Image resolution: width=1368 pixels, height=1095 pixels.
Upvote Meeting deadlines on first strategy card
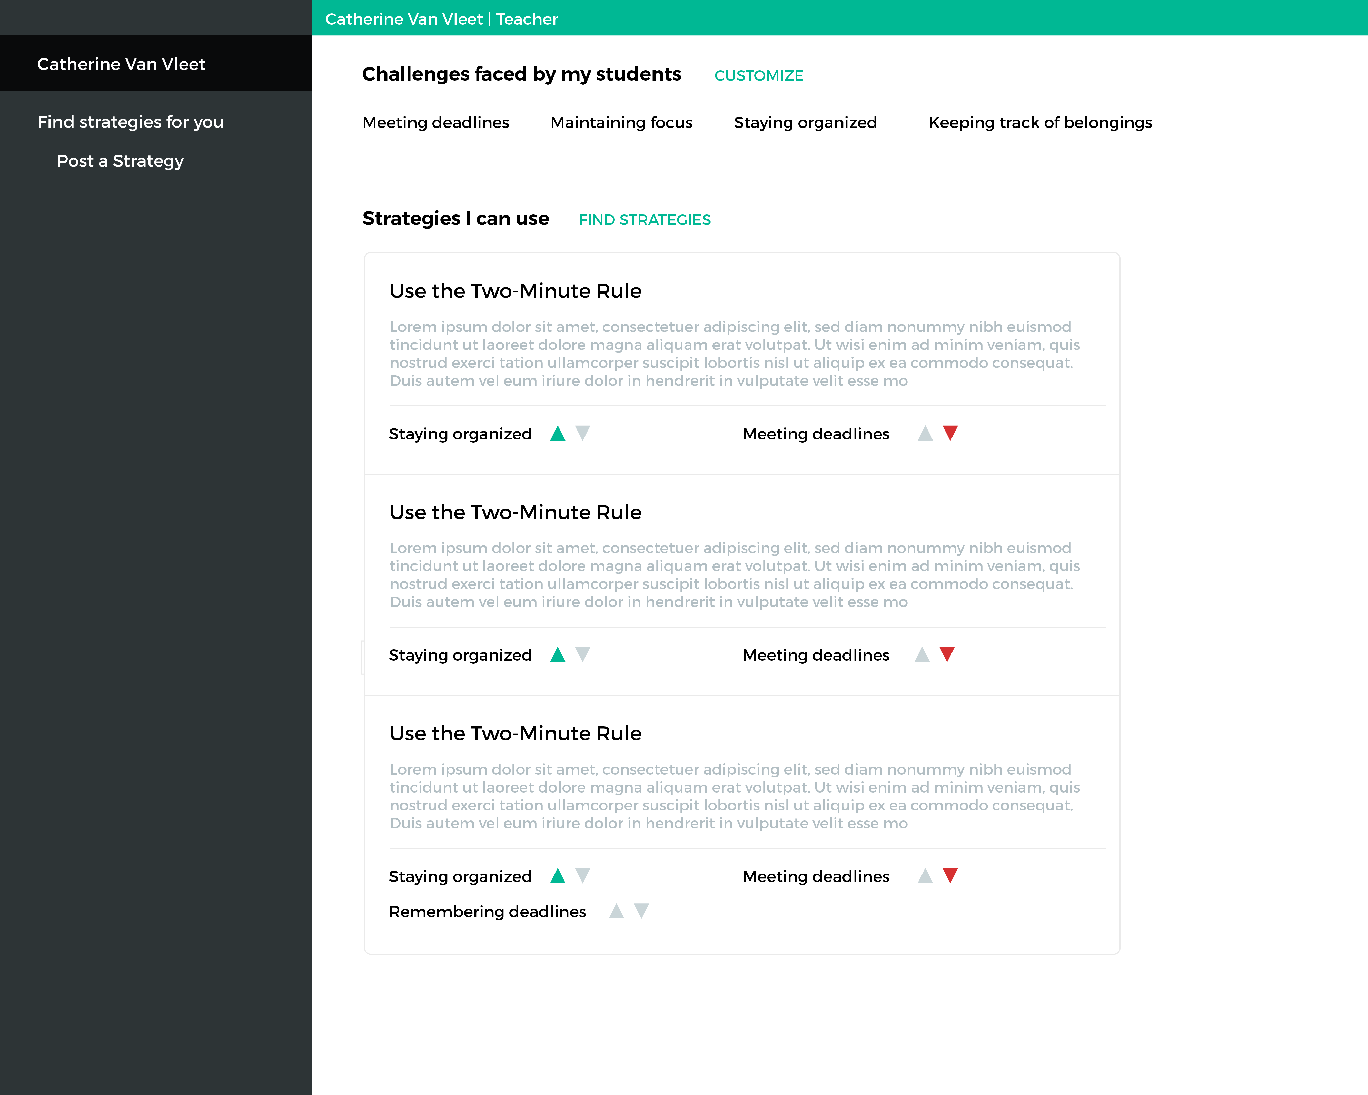[x=925, y=434]
